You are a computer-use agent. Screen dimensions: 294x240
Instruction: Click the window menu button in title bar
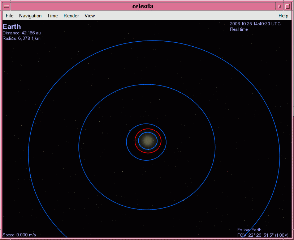click(7, 6)
